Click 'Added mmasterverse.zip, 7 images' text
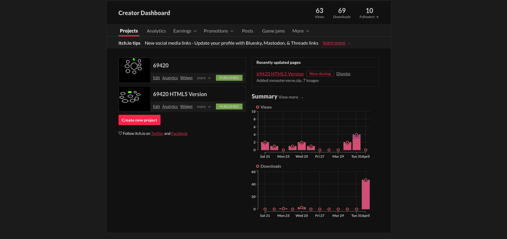Viewport: 507px width, 239px height. click(x=287, y=80)
